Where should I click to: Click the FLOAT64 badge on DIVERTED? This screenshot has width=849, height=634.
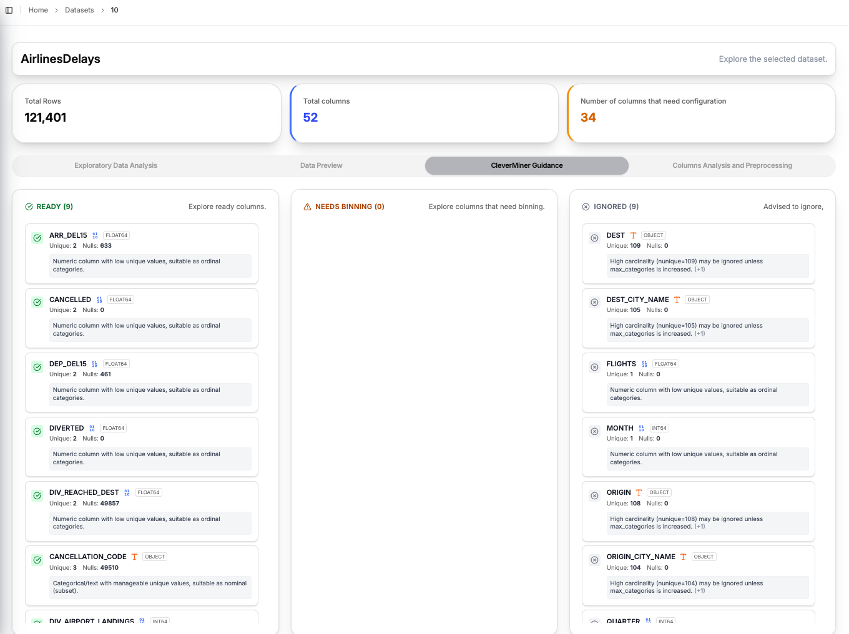click(112, 428)
